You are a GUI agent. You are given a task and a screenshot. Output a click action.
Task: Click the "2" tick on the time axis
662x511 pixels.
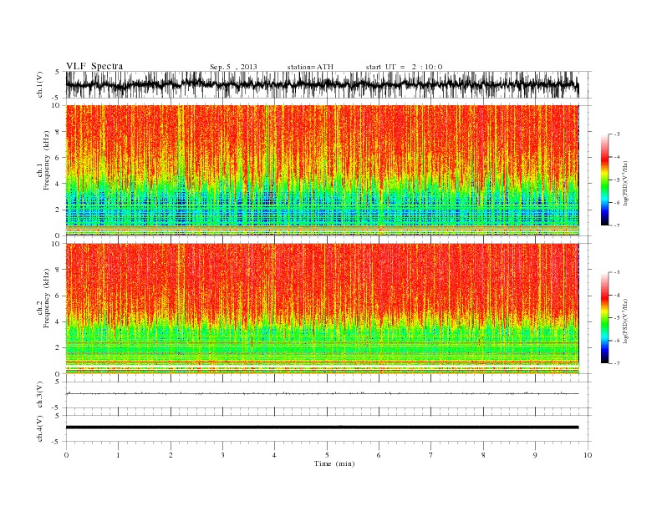coord(171,455)
